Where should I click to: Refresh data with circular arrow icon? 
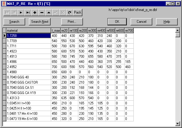(69, 12)
